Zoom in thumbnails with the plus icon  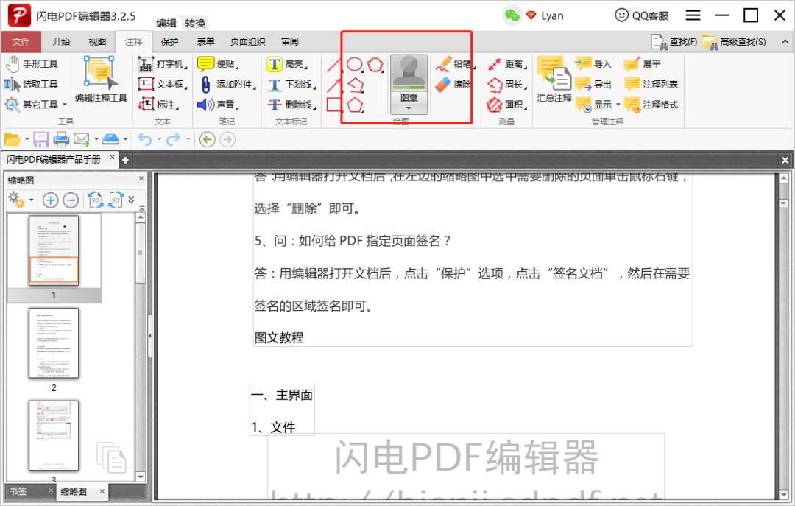[x=50, y=200]
